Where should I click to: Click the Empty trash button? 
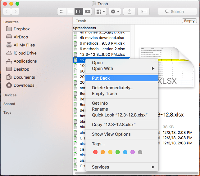(x=189, y=21)
